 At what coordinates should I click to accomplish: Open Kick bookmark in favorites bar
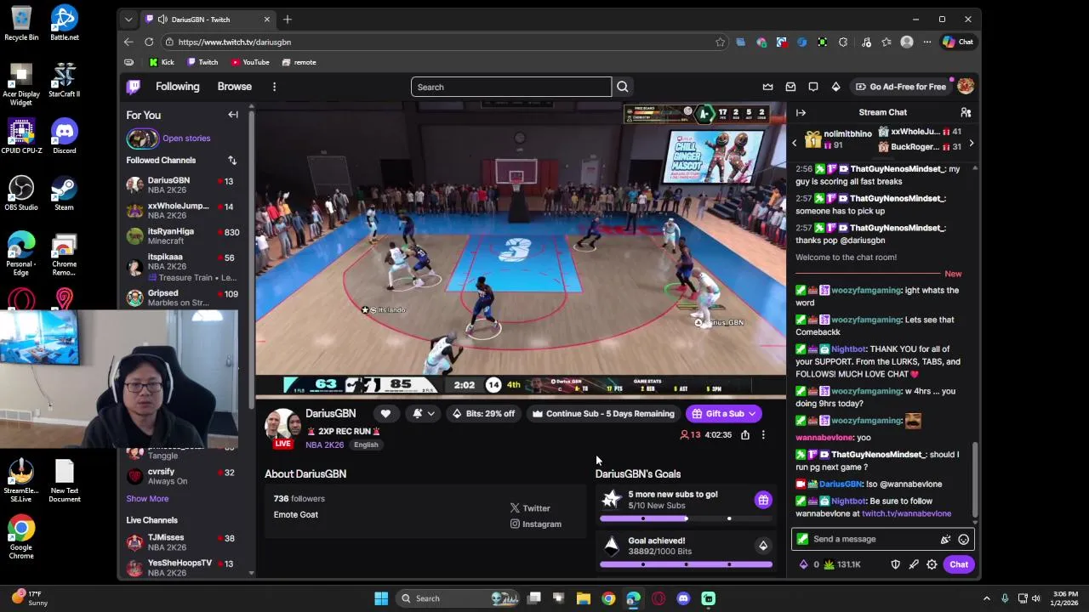[x=162, y=62]
